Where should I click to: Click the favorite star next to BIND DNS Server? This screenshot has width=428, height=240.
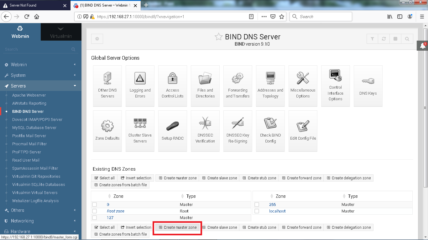coord(218,37)
